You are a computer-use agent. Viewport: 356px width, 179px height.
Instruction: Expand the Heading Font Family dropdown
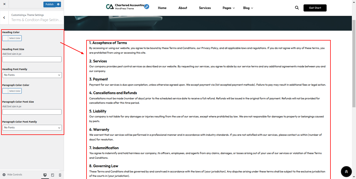[x=32, y=75]
